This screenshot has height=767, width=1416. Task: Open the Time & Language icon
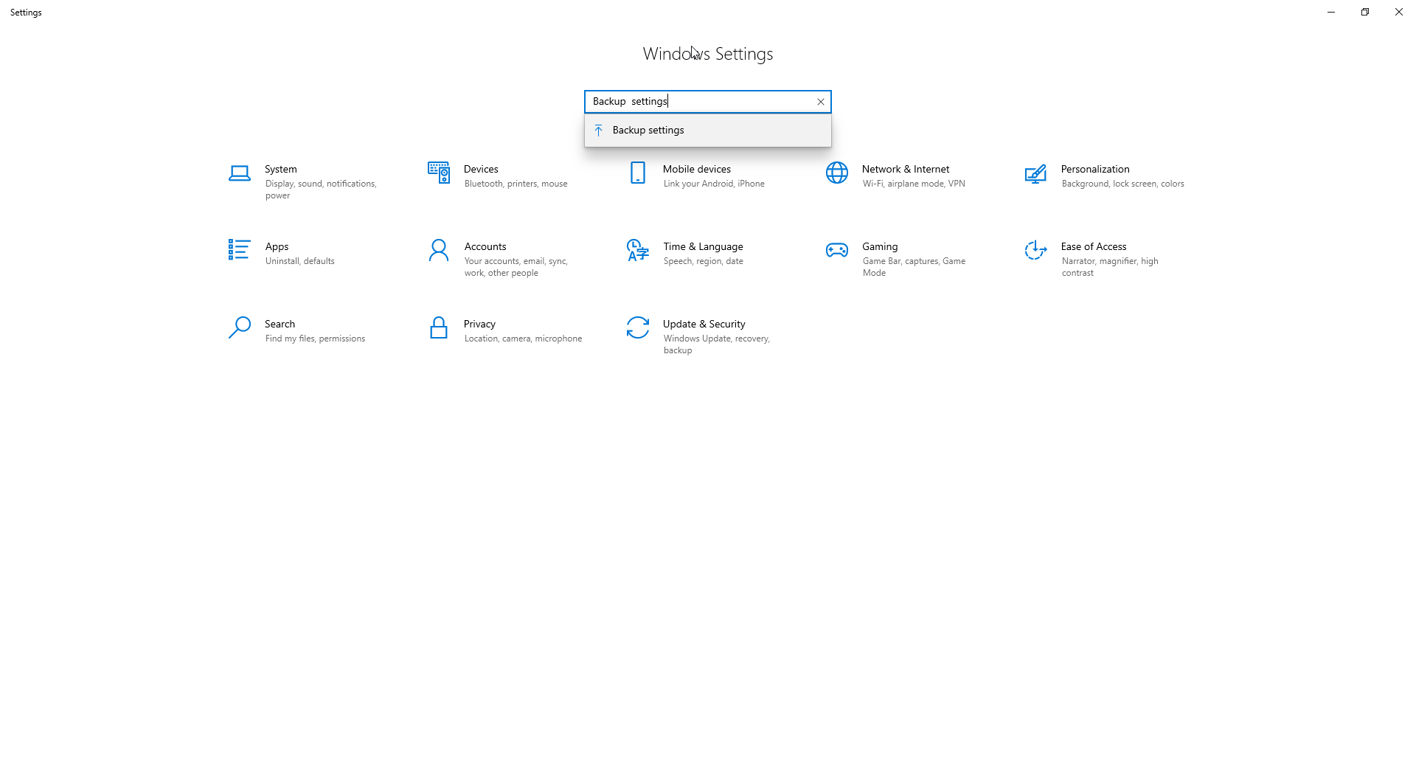(638, 250)
